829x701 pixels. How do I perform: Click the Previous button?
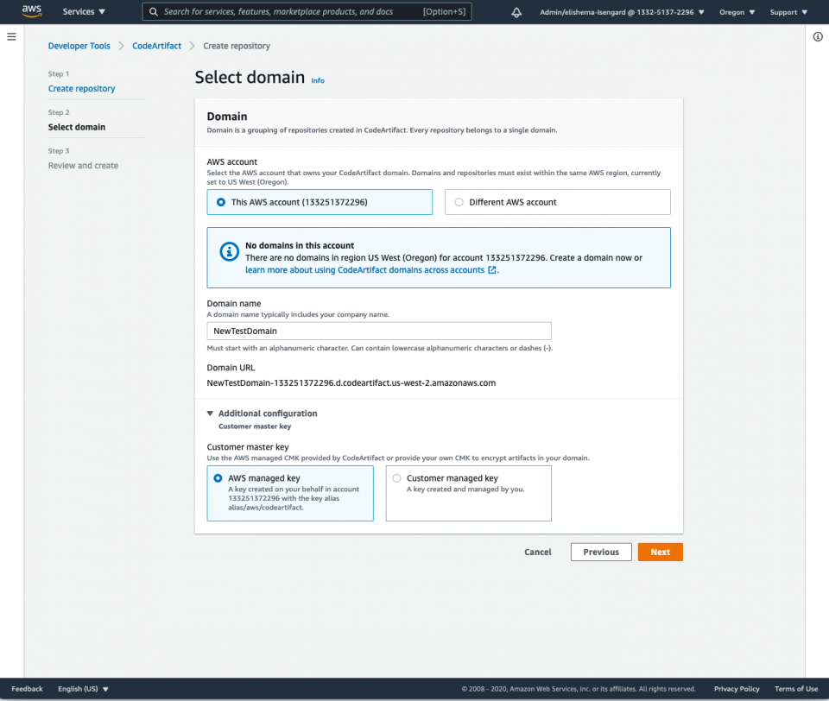[601, 552]
